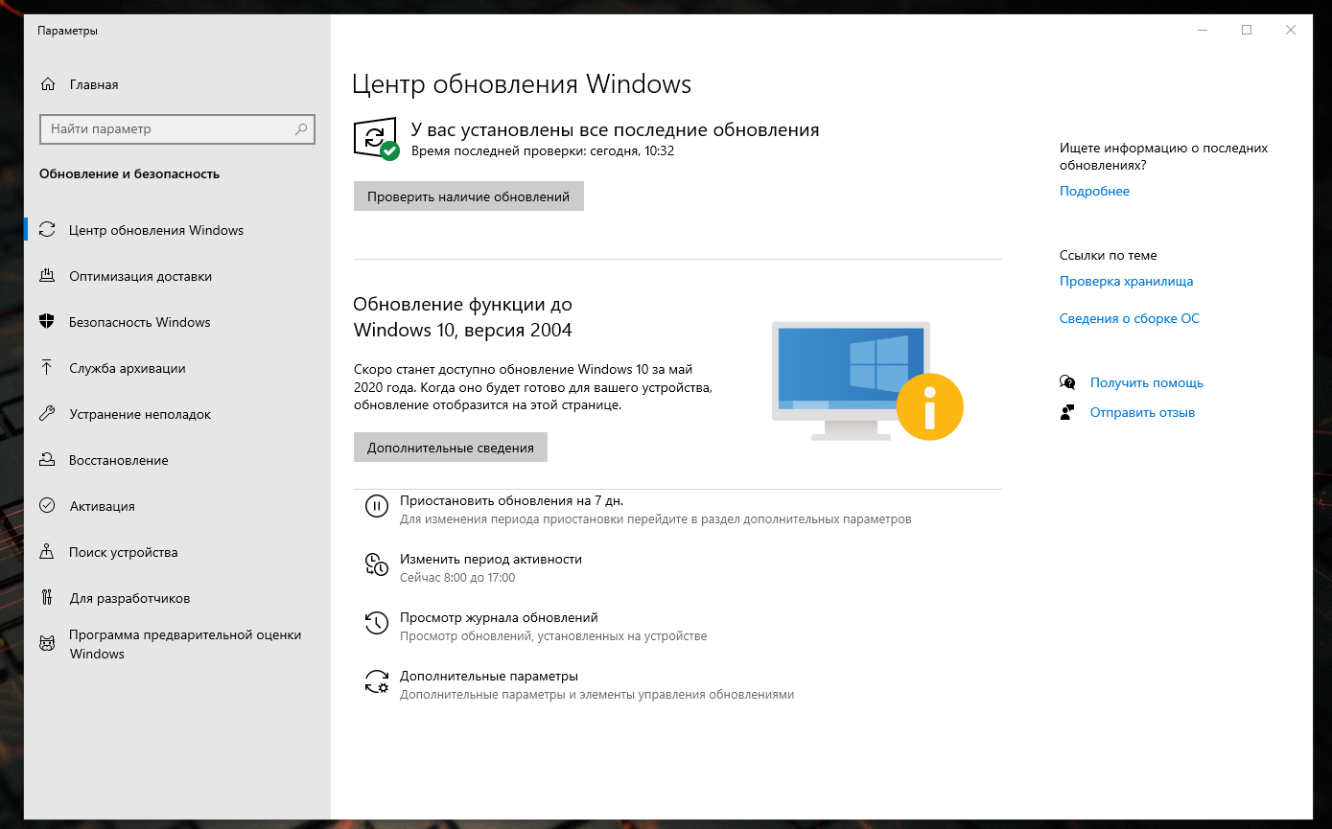Focus the Найти параметр search field
This screenshot has width=1332, height=829.
click(x=177, y=128)
